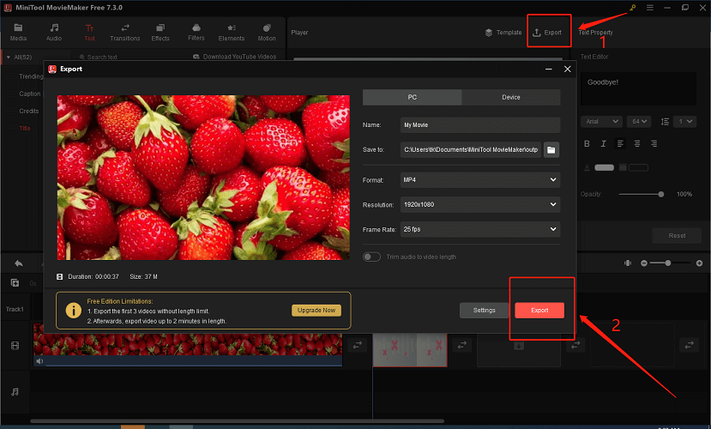Select the Device tab in Export dialog
This screenshot has width=711, height=429.
coord(511,97)
